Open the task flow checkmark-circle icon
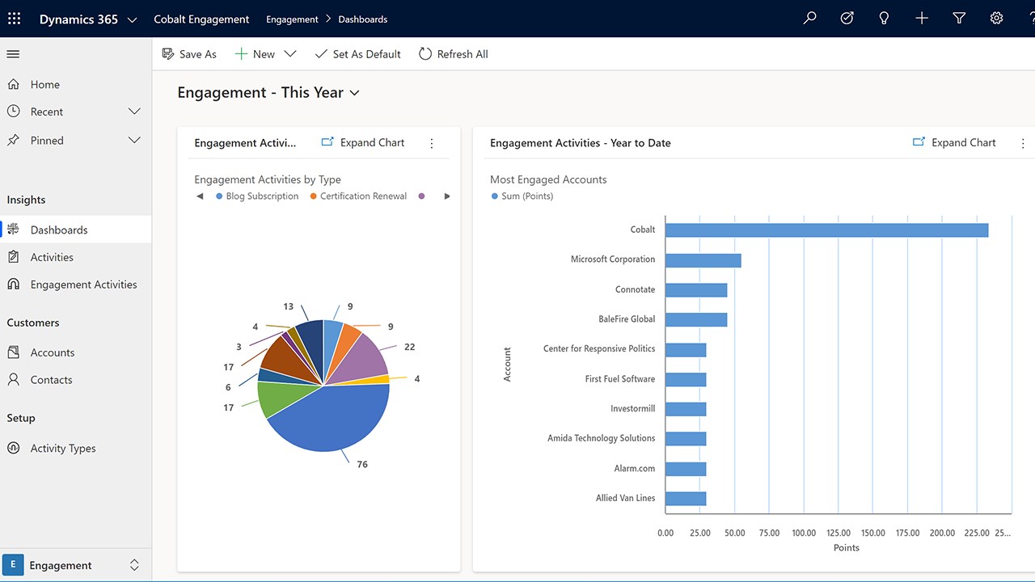 click(847, 19)
